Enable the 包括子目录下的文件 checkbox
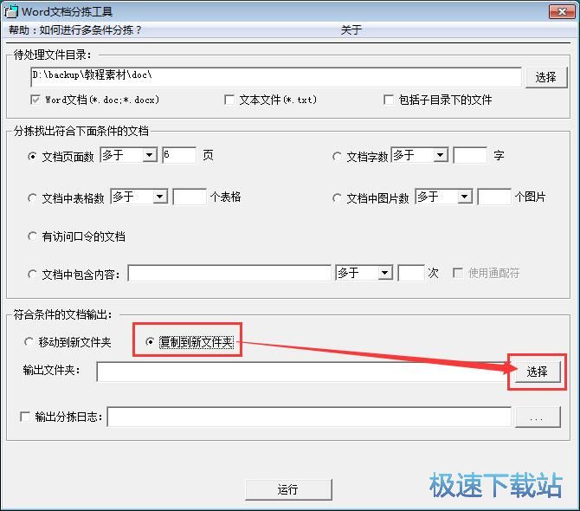This screenshot has height=511, width=580. 389,100
